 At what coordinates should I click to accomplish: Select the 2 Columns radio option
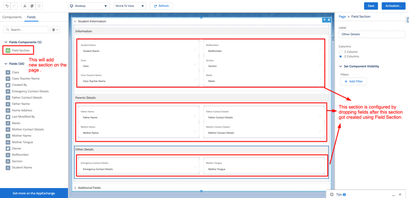(341, 57)
